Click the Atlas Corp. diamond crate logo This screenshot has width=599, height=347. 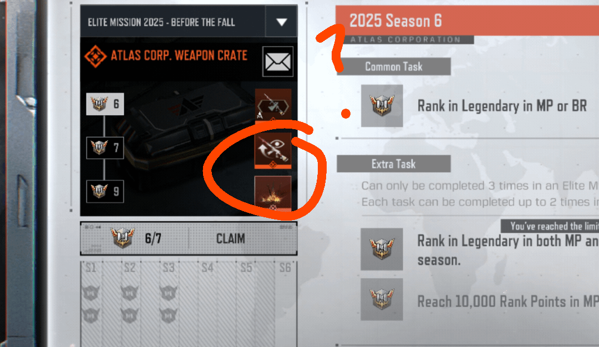pos(95,57)
